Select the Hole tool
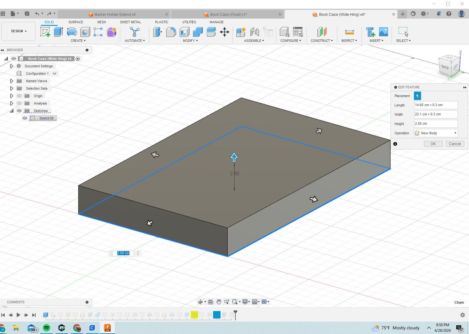This screenshot has height=334, width=469. click(85, 32)
